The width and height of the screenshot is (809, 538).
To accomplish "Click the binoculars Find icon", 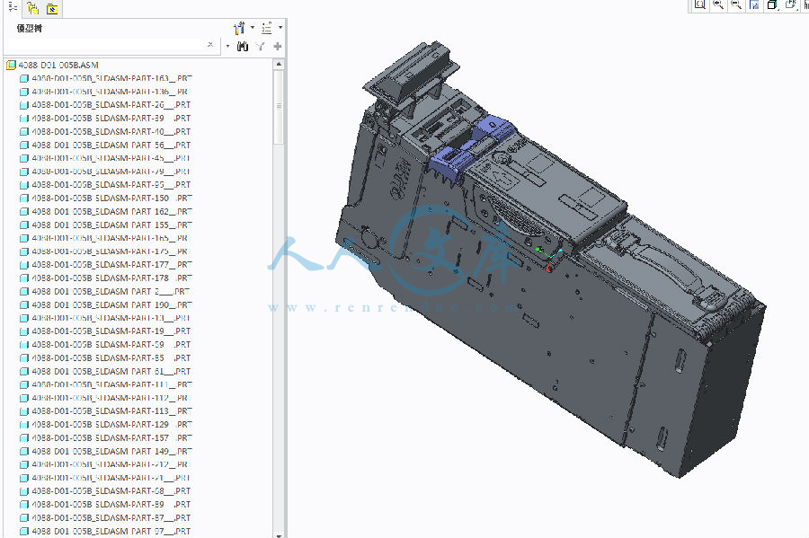I will click(x=243, y=46).
